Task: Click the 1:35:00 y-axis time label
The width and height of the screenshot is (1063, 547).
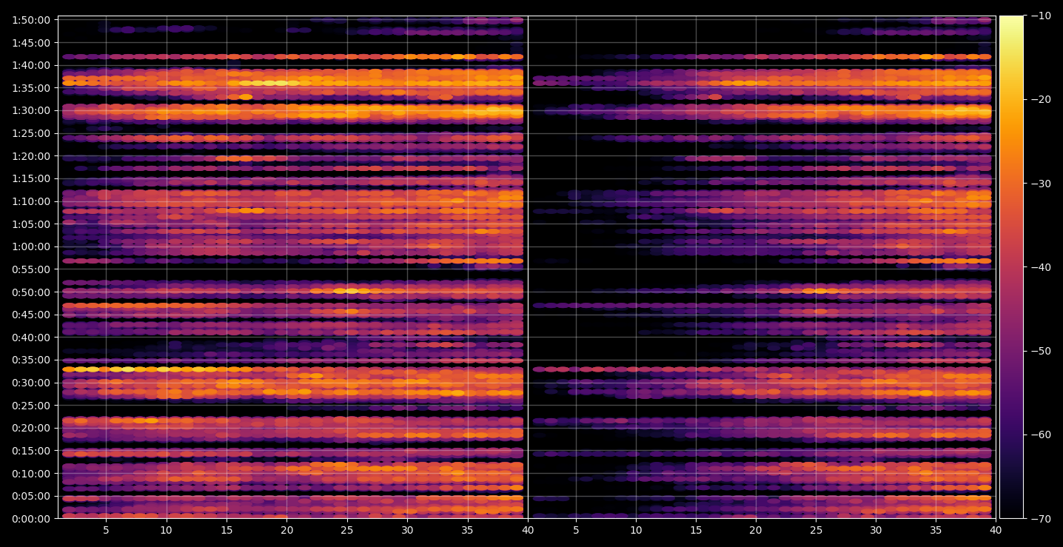Action: point(31,88)
